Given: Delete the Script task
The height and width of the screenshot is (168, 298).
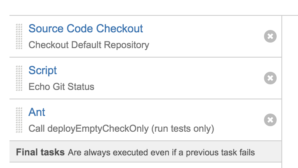Looking at the screenshot, I should click(270, 78).
